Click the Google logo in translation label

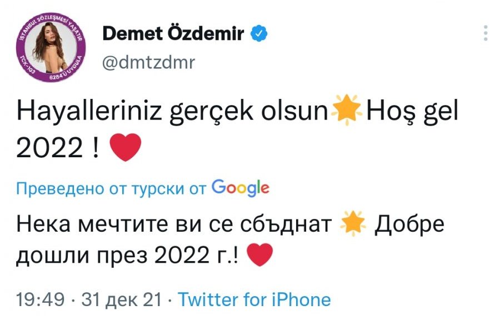(241, 188)
